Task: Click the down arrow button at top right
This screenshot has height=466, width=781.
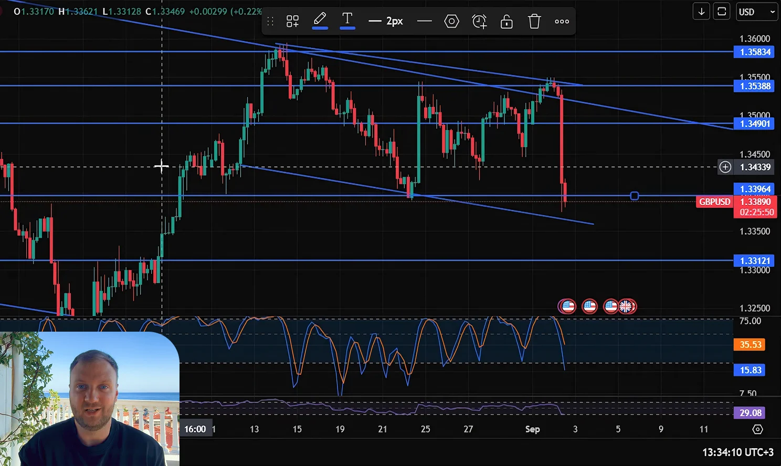Action: tap(701, 12)
